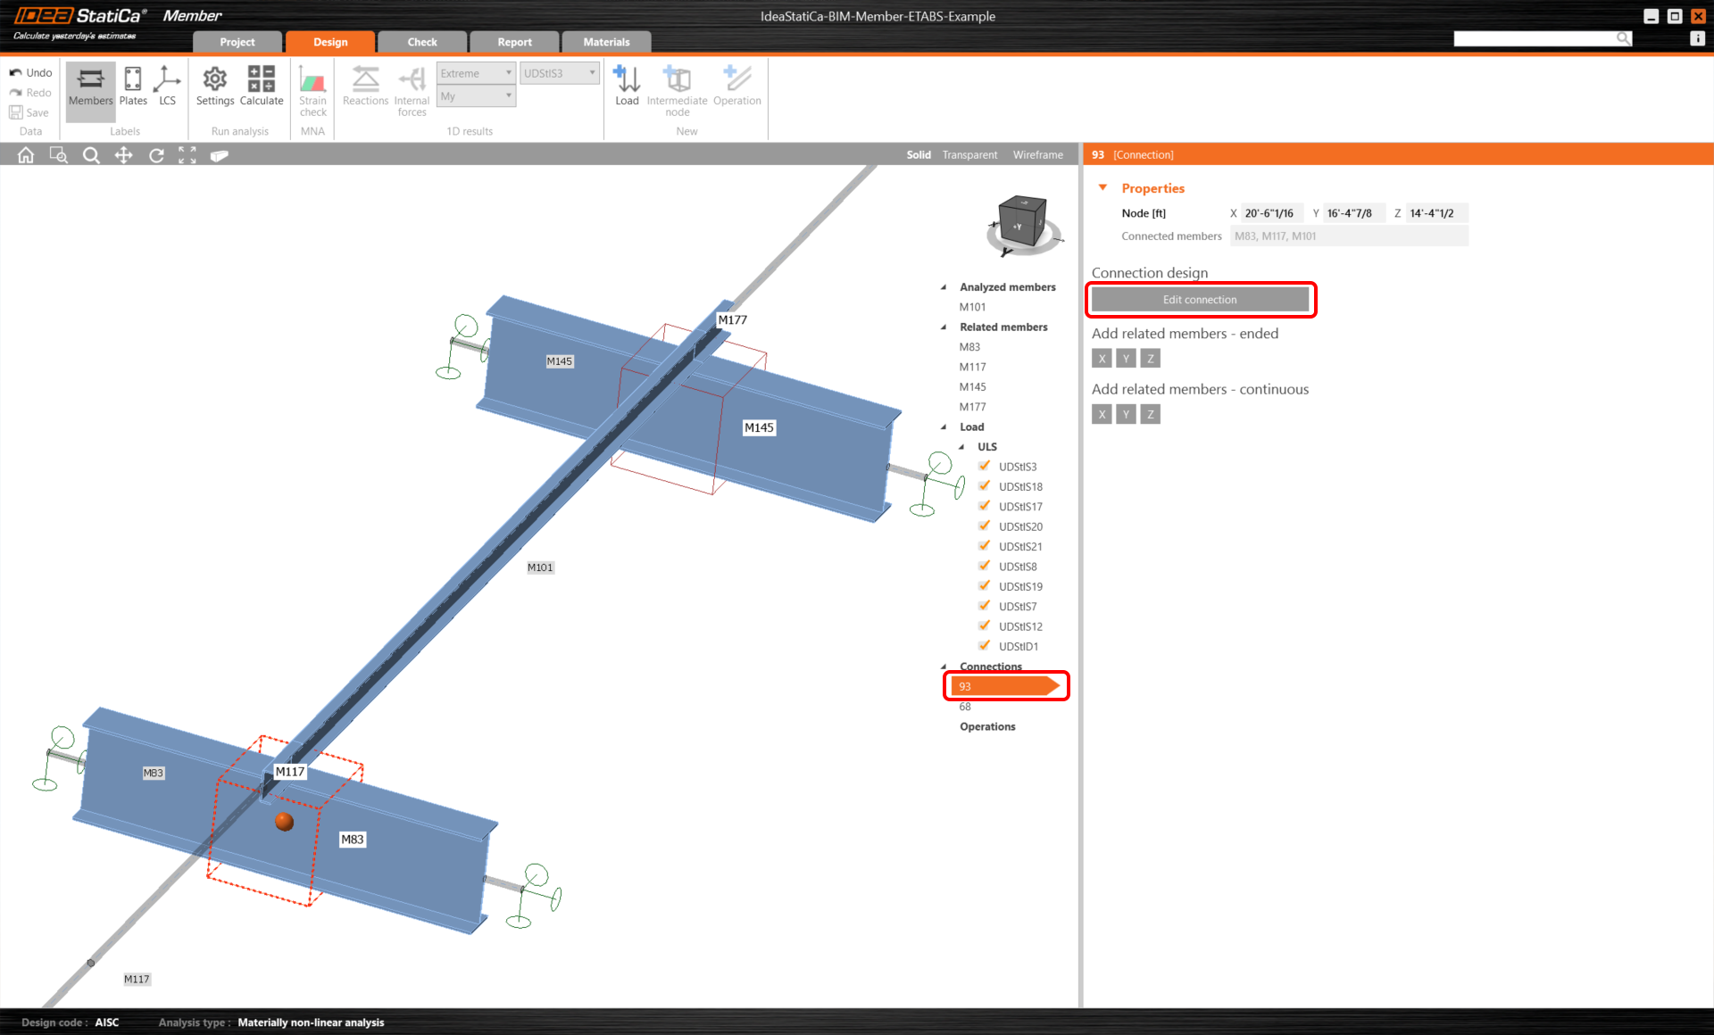
Task: Open the Extreme dropdown in 1D results
Action: (x=476, y=73)
